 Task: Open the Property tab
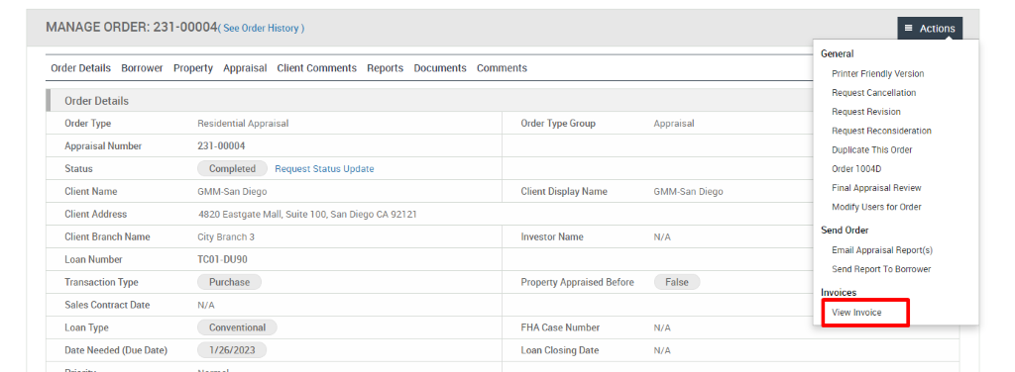tap(193, 68)
